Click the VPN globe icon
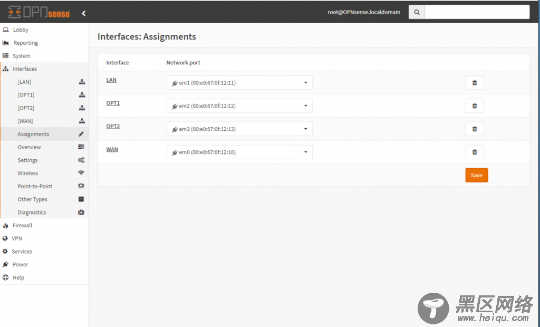 [5, 238]
